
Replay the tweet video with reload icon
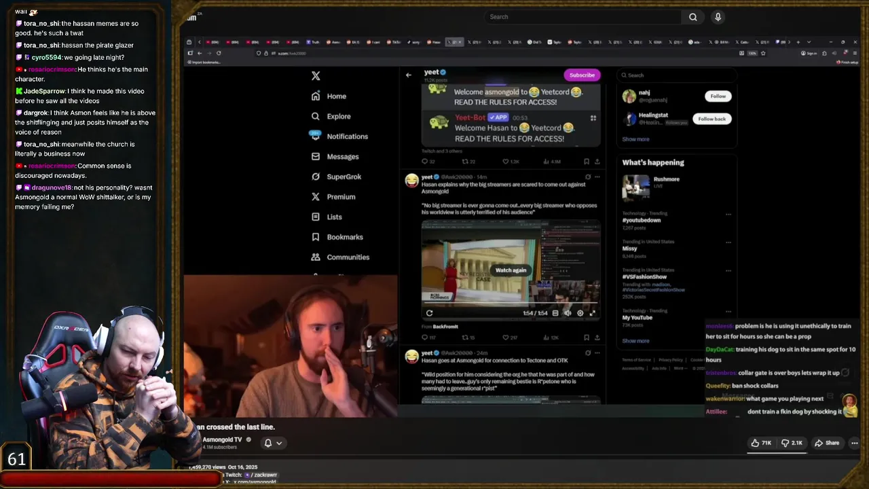429,313
